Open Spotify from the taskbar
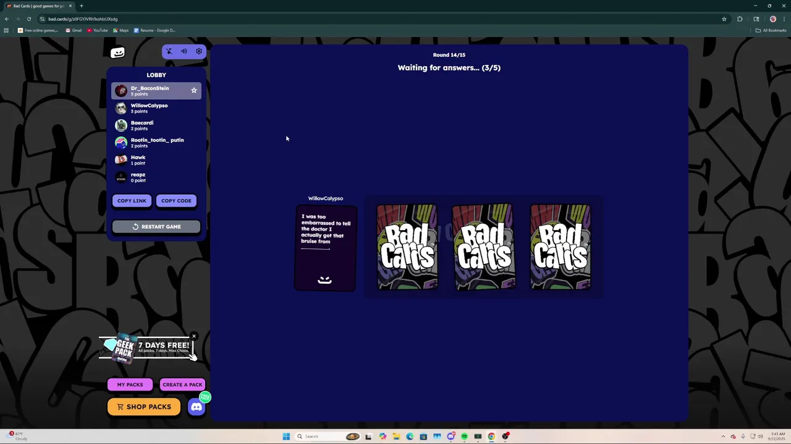 pos(464,437)
